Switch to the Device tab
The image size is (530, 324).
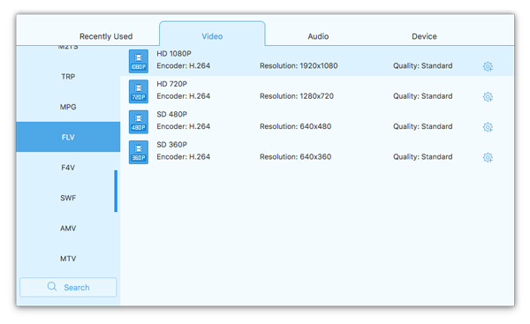click(424, 36)
